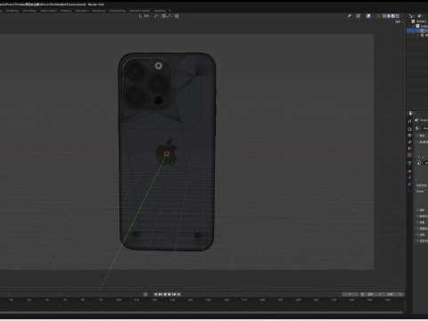The image size is (428, 321).
Task: Jump to the last frame in the timeline
Action: (x=179, y=294)
